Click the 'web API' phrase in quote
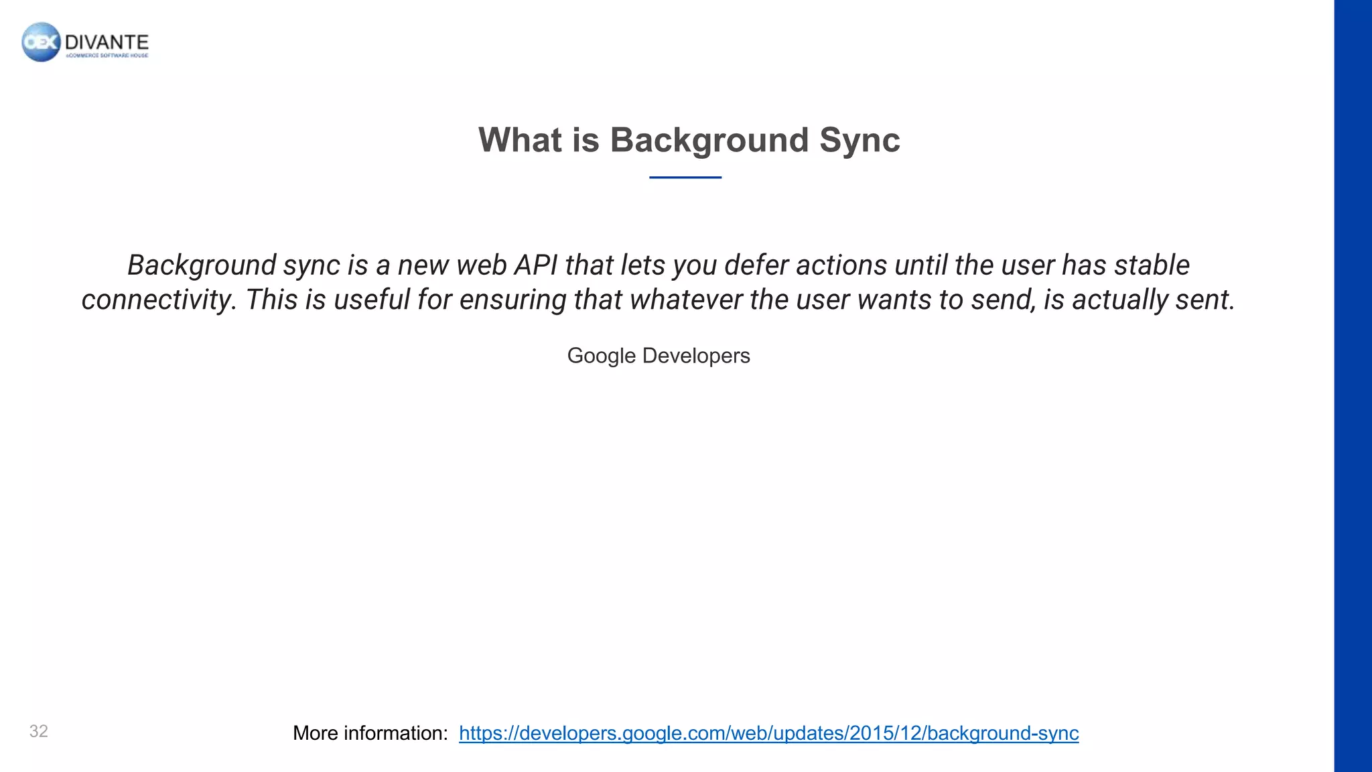 click(x=506, y=265)
